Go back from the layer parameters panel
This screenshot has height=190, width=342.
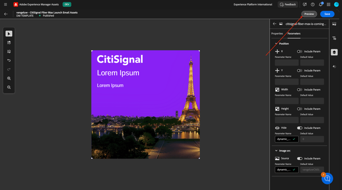click(275, 24)
